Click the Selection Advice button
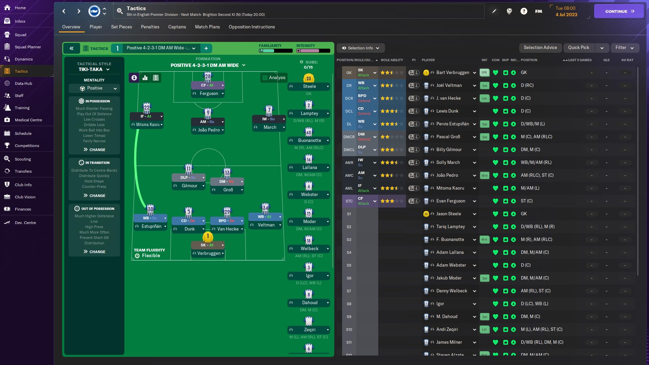The width and height of the screenshot is (649, 365). click(x=540, y=48)
